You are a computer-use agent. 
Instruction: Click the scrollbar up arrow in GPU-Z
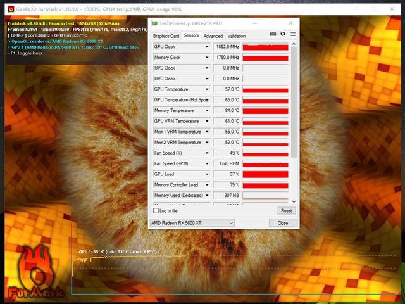pyautogui.click(x=294, y=44)
